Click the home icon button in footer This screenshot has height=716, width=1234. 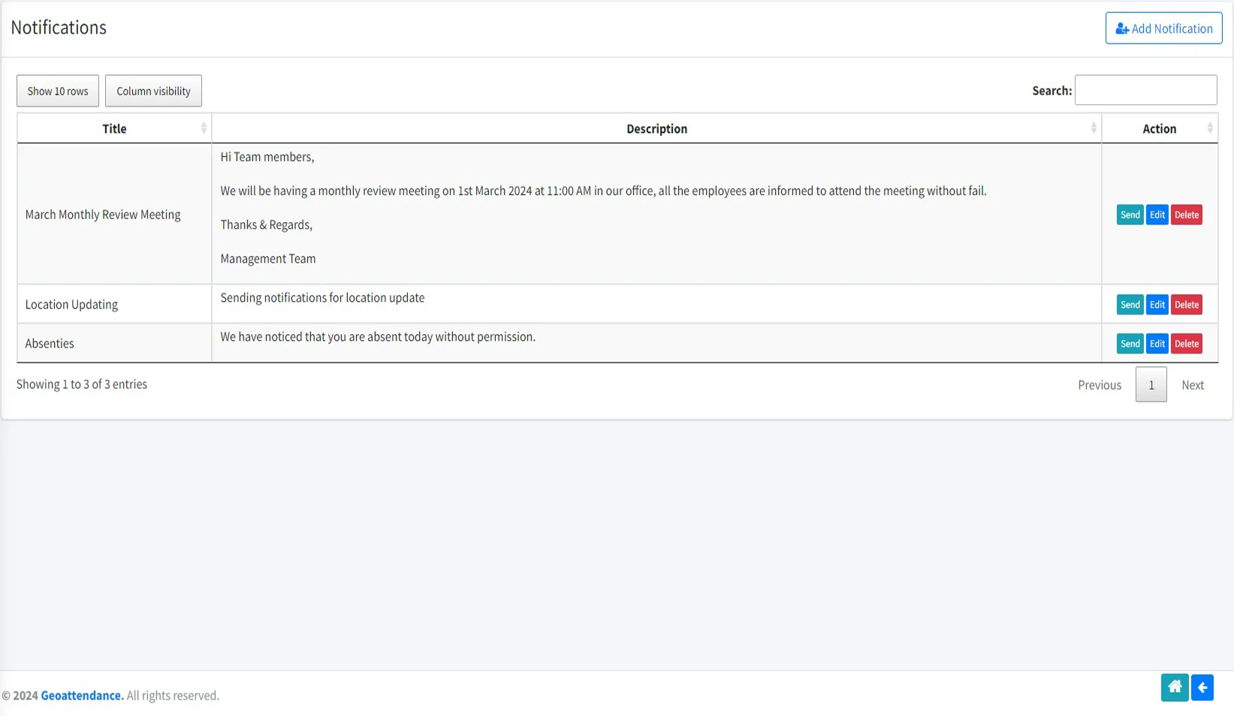tap(1174, 687)
